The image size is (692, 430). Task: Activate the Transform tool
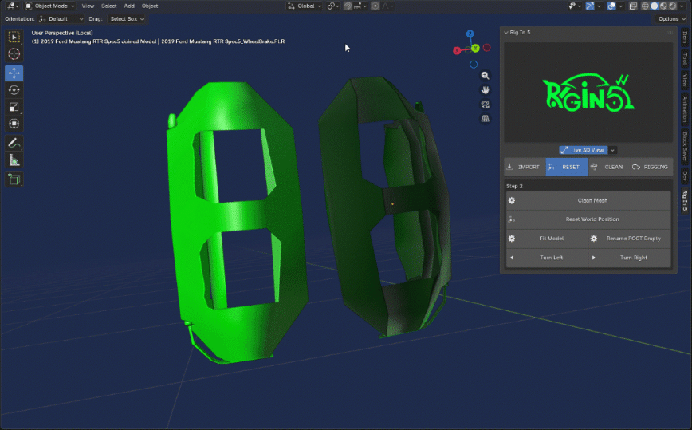click(x=14, y=124)
